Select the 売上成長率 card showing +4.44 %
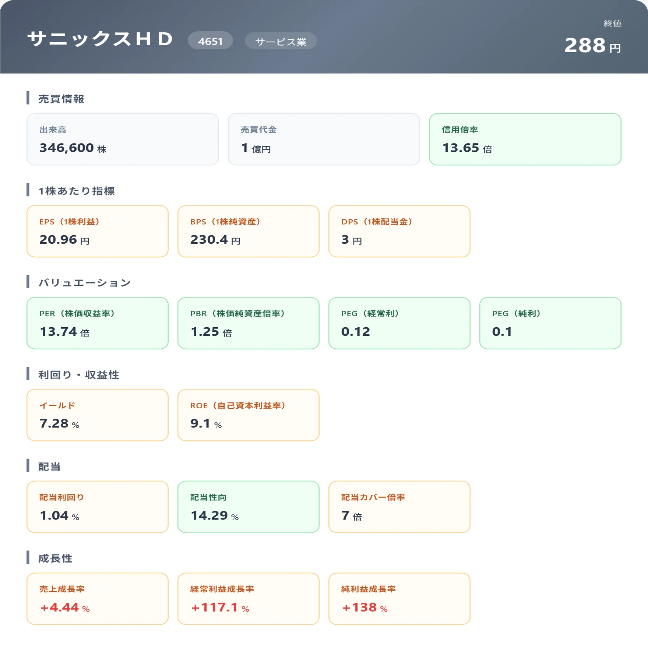Screen dimensions: 648x648 [x=98, y=599]
